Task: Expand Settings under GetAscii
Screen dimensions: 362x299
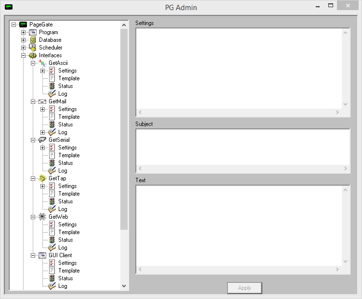Action: [43, 71]
